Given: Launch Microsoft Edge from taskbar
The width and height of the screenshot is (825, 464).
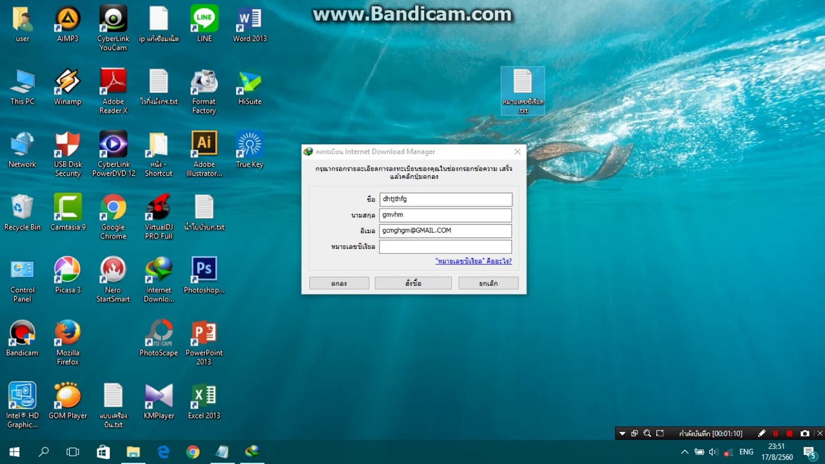Looking at the screenshot, I should coord(163,452).
